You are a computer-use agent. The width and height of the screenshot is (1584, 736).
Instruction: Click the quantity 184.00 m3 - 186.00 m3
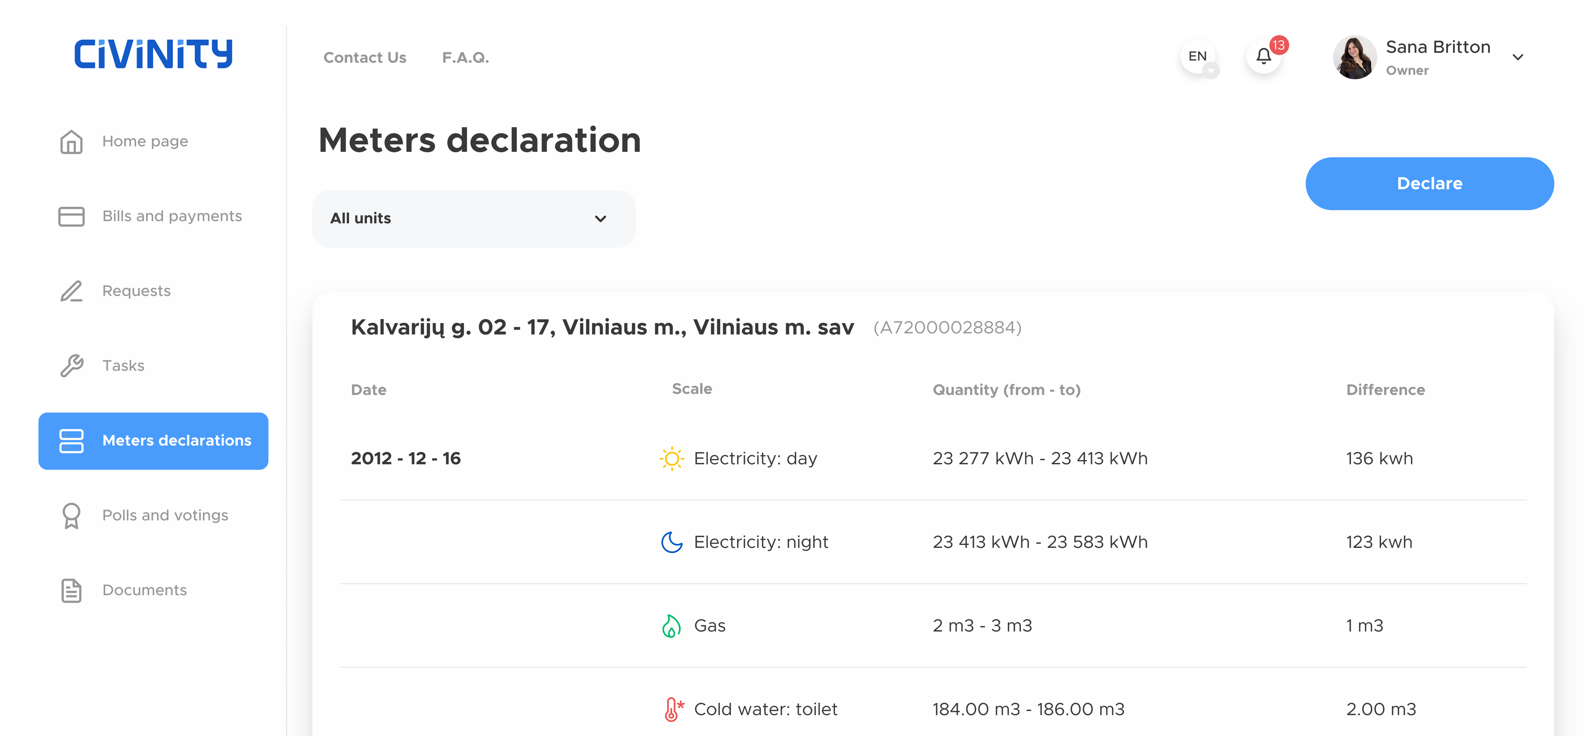[1028, 710]
